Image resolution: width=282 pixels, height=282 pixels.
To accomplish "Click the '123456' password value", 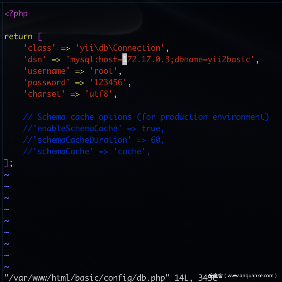I will pyautogui.click(x=108, y=83).
